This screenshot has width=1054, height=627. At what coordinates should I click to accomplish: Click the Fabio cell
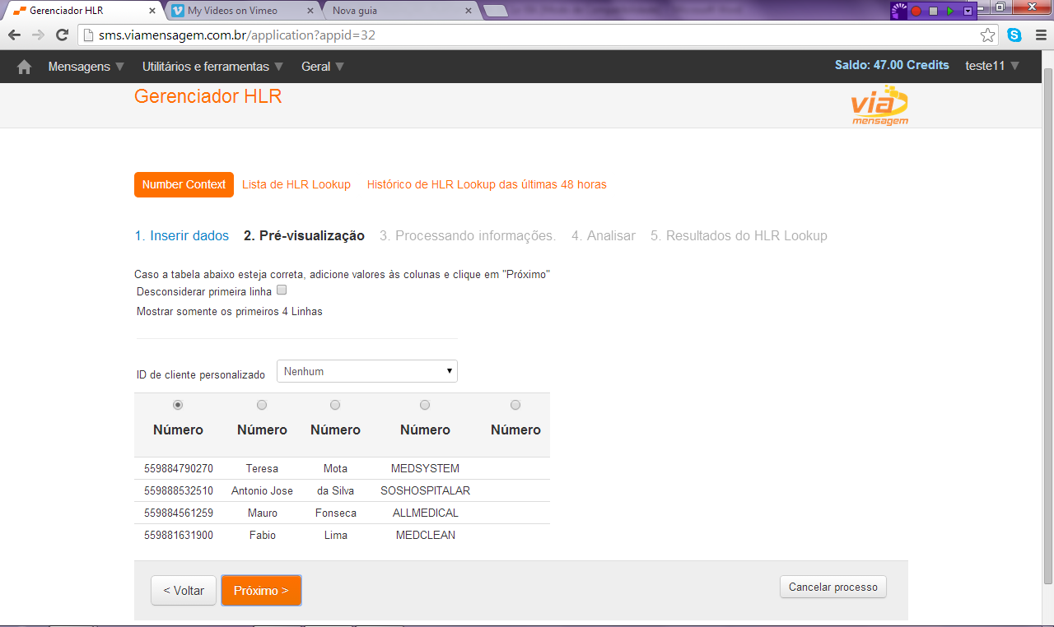pos(263,535)
